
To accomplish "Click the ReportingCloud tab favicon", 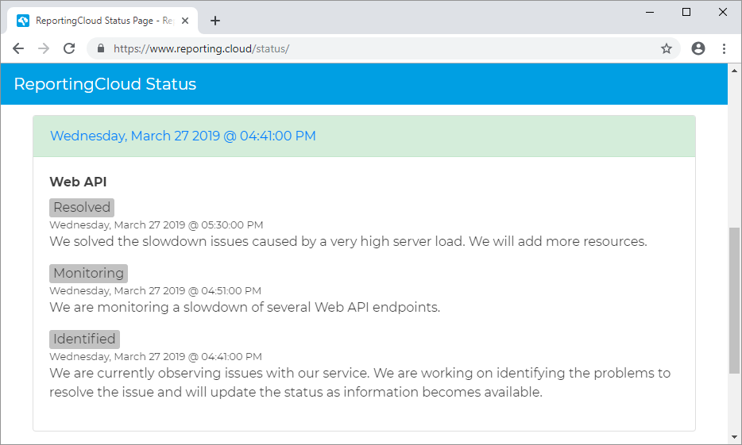I will click(23, 21).
